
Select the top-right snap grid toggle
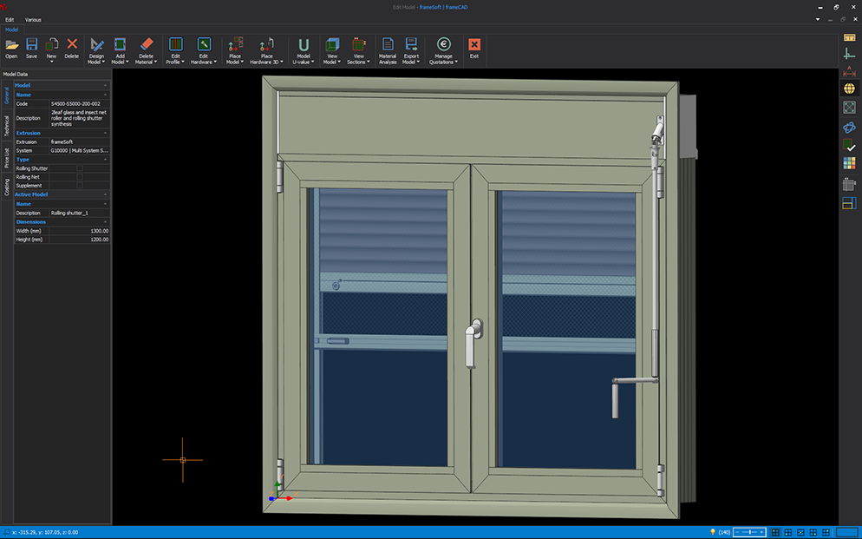click(826, 532)
